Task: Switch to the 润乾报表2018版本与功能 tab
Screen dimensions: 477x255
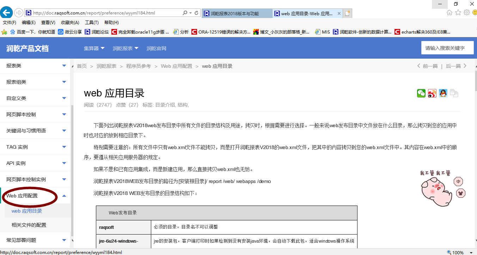Action: tap(237, 13)
